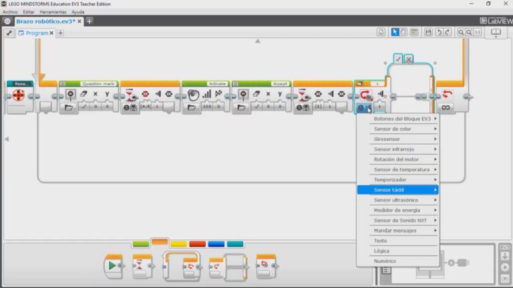Open the loop infinity mode selector
This screenshot has width=513, height=288.
446,107
